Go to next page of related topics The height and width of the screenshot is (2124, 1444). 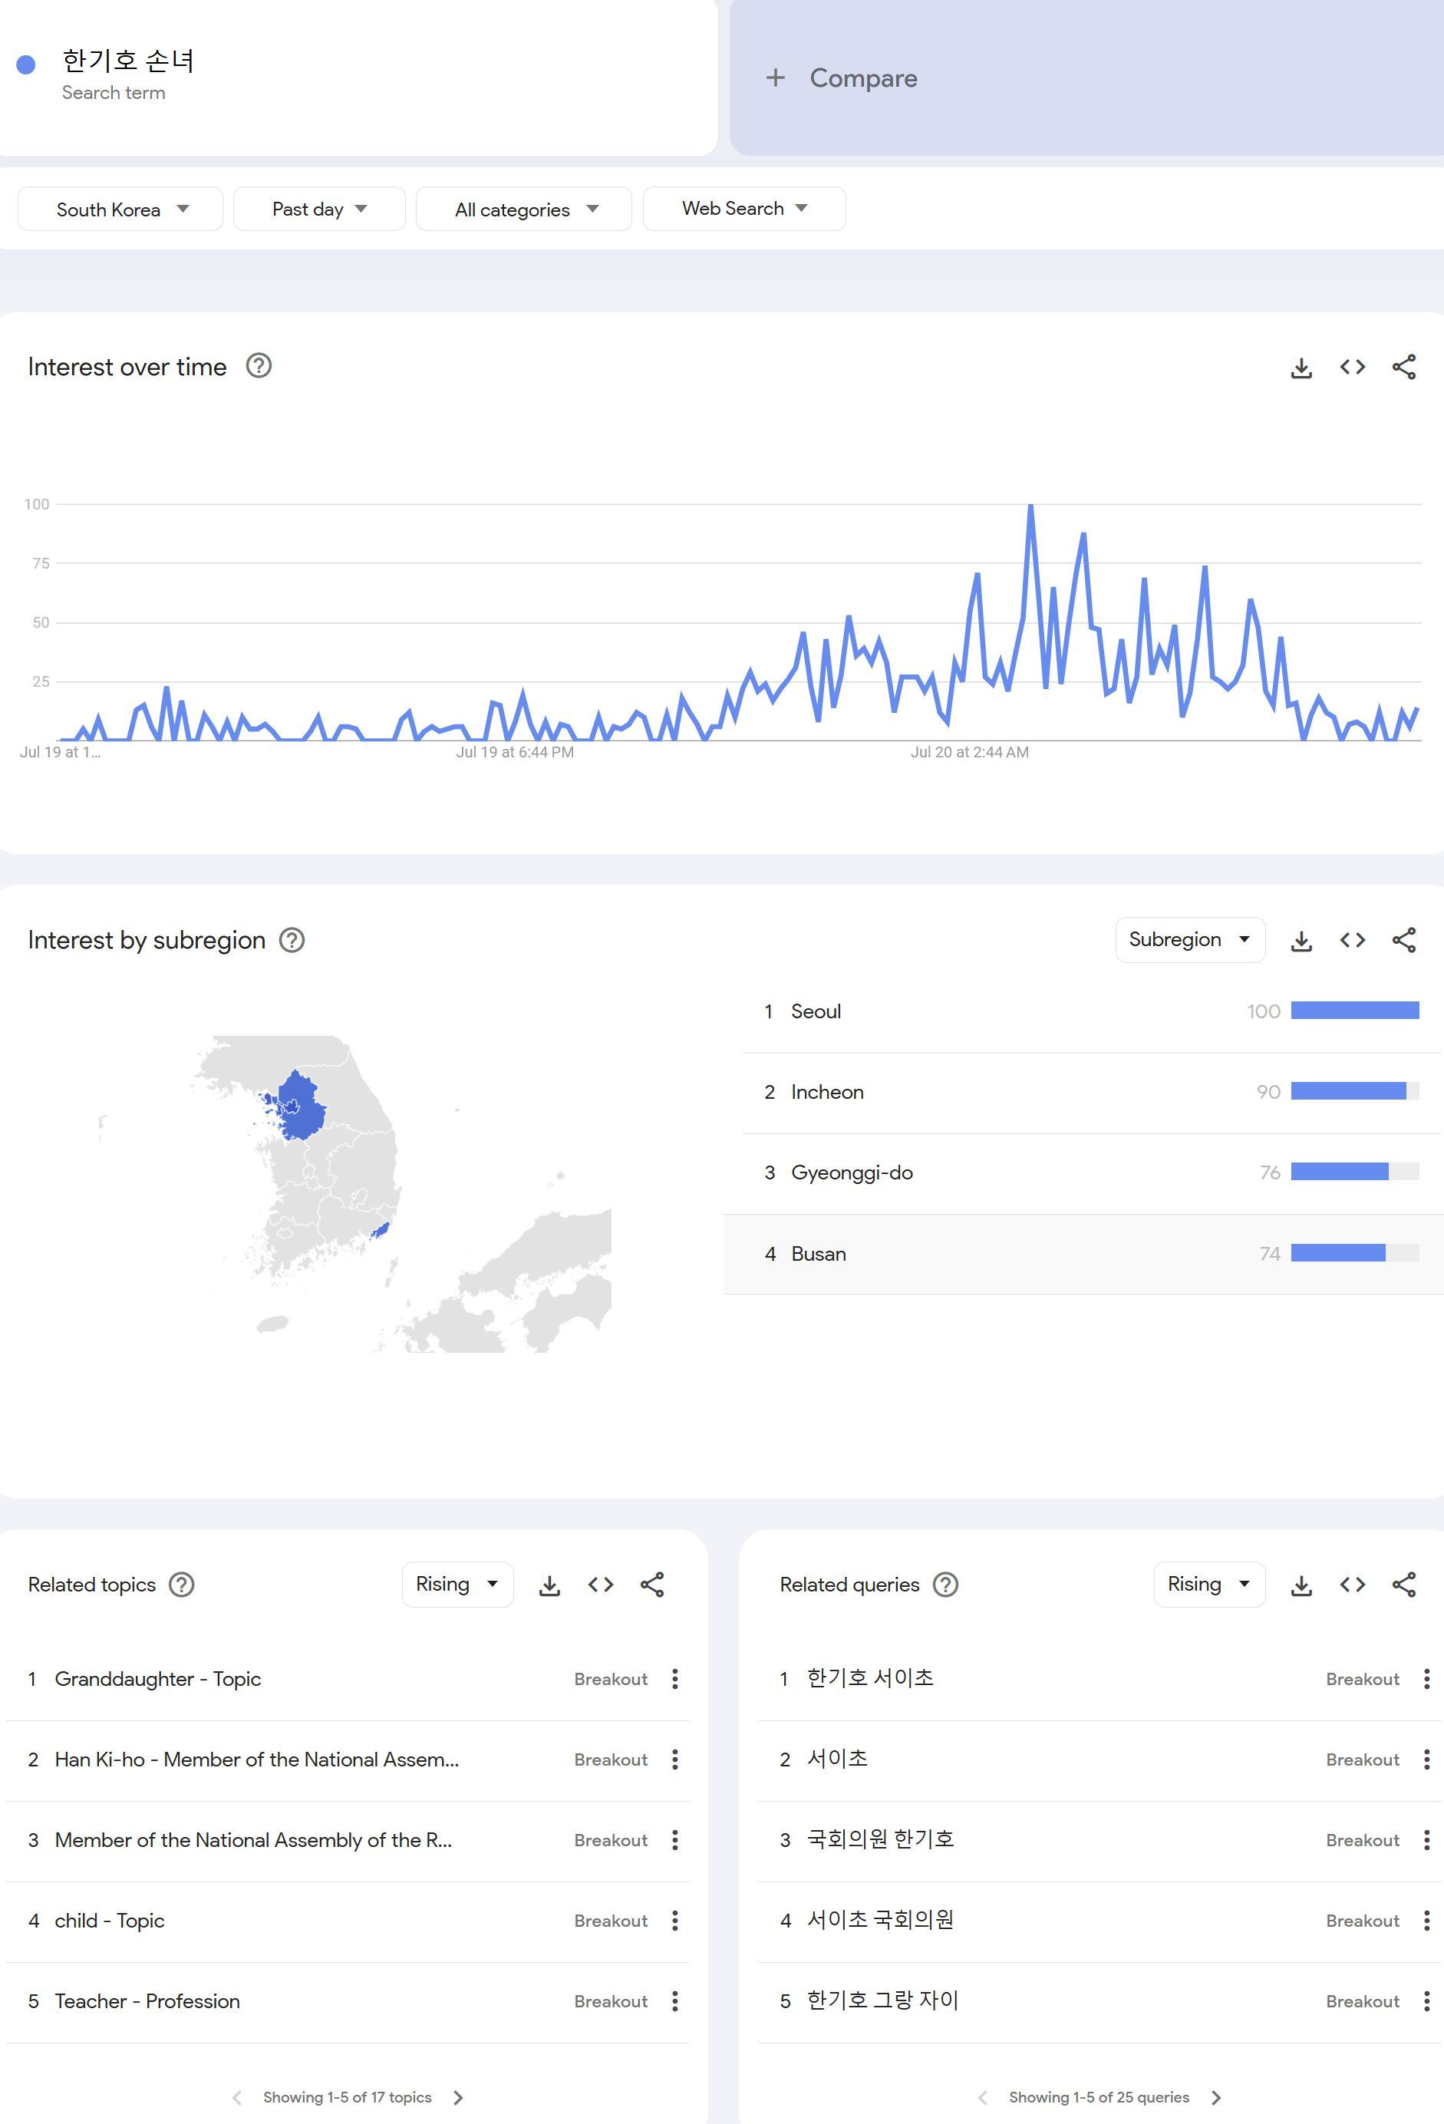click(x=459, y=2097)
